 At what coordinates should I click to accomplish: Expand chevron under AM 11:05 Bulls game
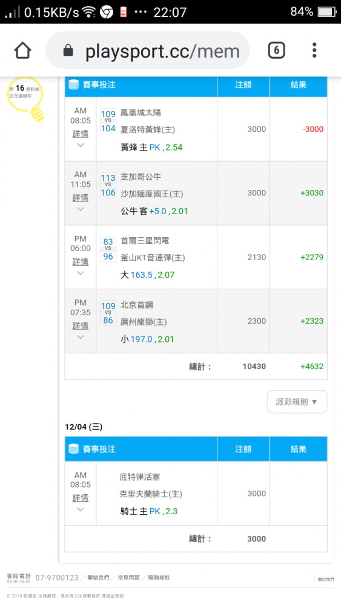[x=81, y=209]
